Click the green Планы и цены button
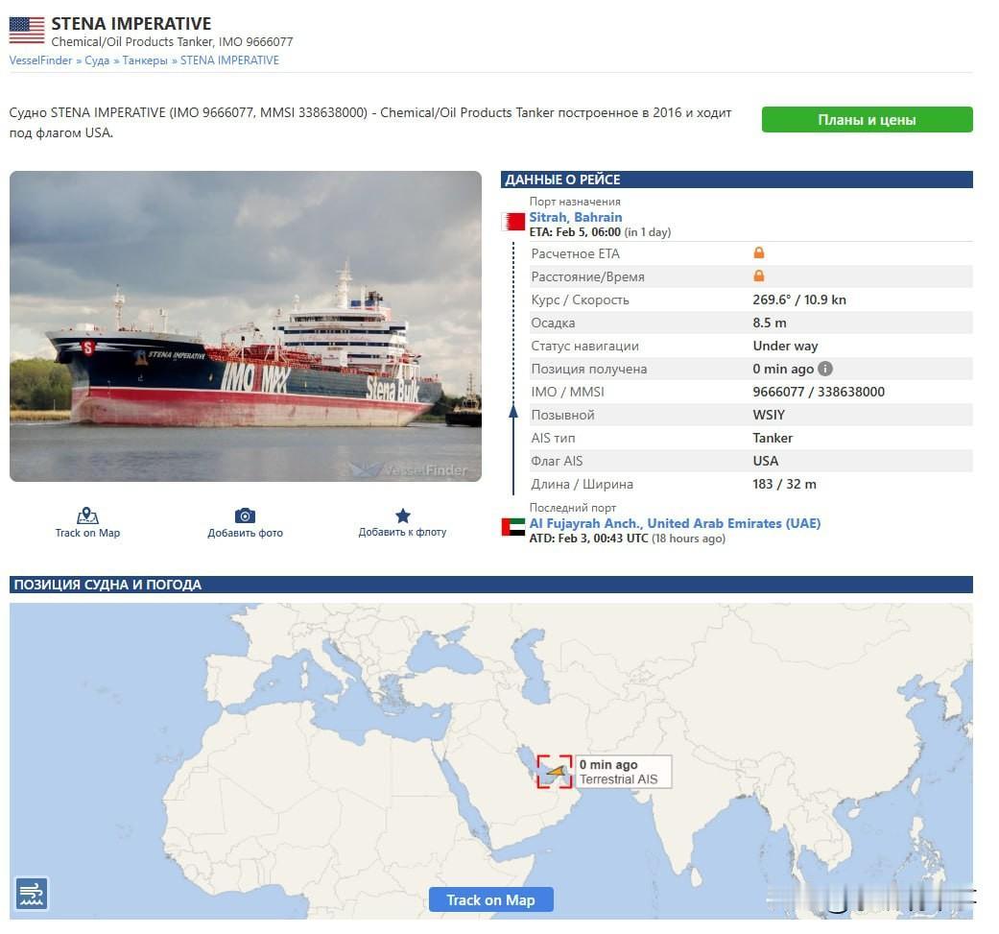This screenshot has width=999, height=934. (867, 120)
